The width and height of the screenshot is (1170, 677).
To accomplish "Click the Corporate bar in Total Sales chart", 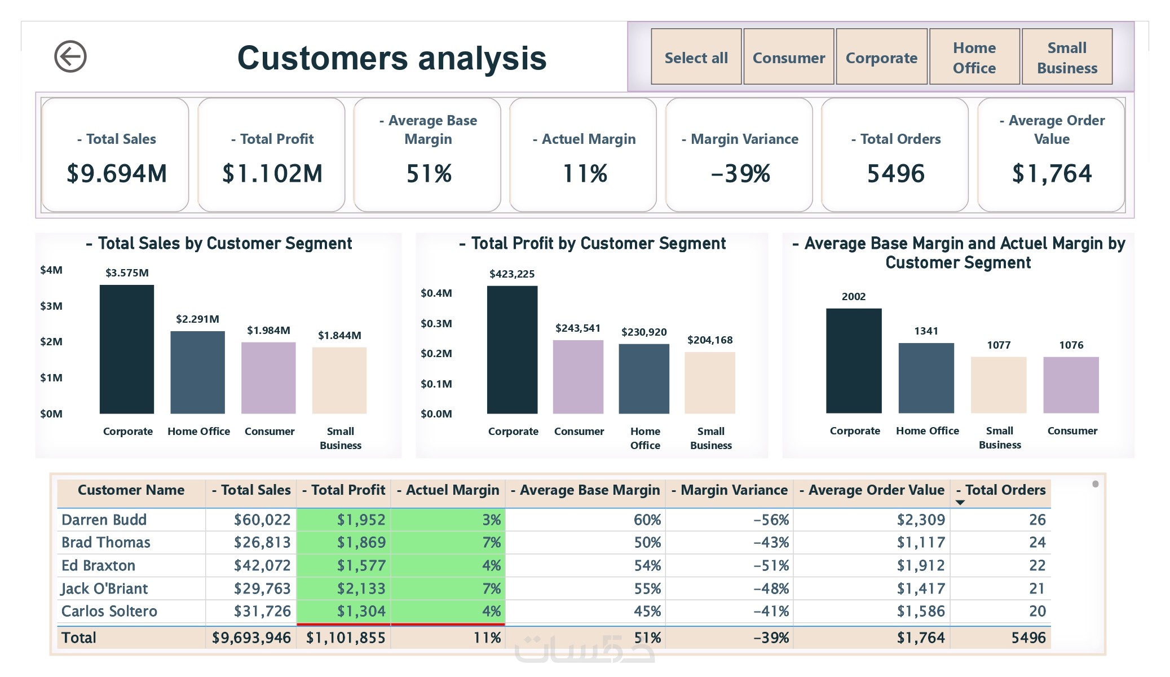I will point(127,349).
